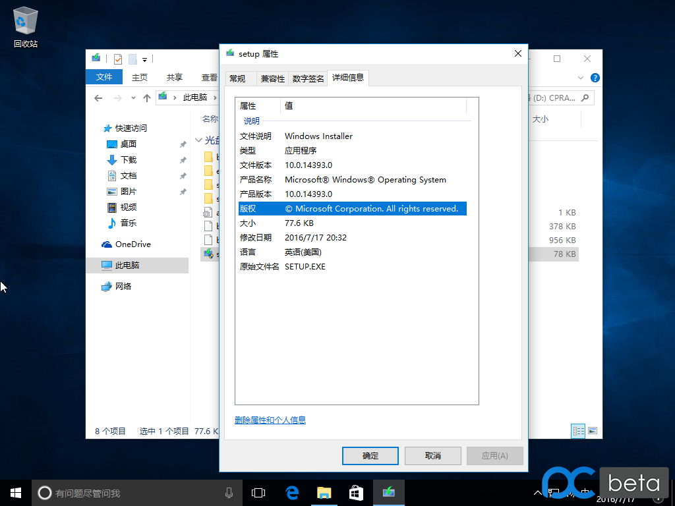This screenshot has height=506, width=675.
Task: Open Task View from the taskbar
Action: [x=258, y=493]
